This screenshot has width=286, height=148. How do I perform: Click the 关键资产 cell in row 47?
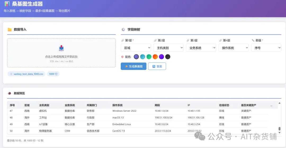click(x=246, y=111)
